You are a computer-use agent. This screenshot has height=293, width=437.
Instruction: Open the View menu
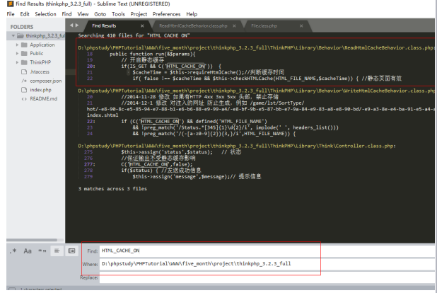(x=83, y=14)
